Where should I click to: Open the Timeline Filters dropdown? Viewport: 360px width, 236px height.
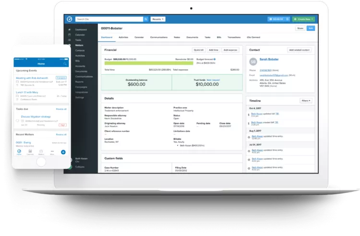coord(306,100)
